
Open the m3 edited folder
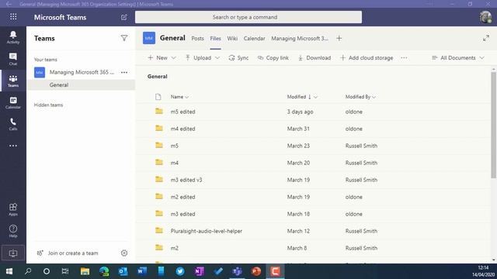[183, 214]
